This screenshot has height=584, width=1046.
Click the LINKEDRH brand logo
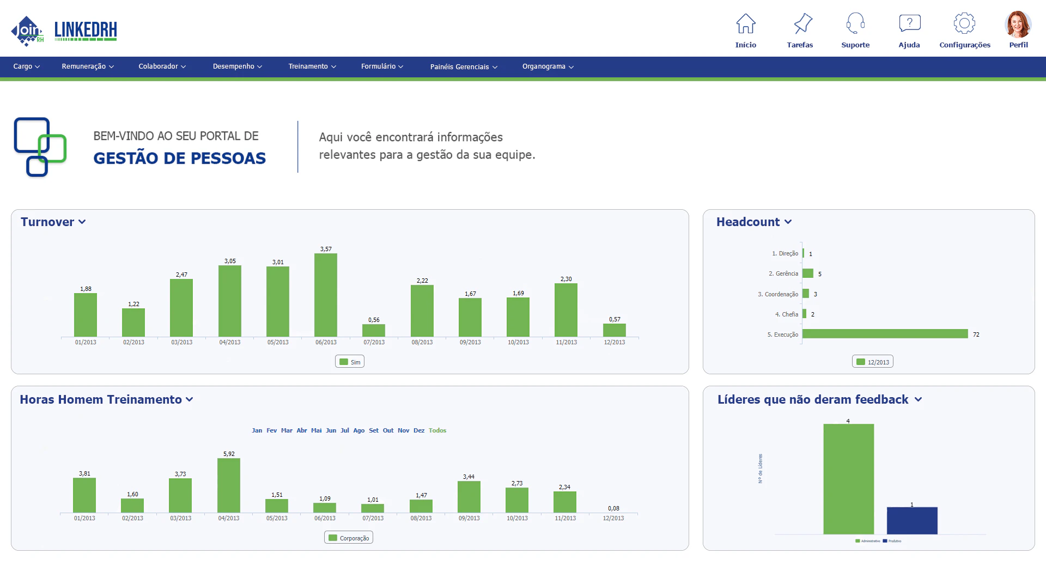tap(86, 31)
